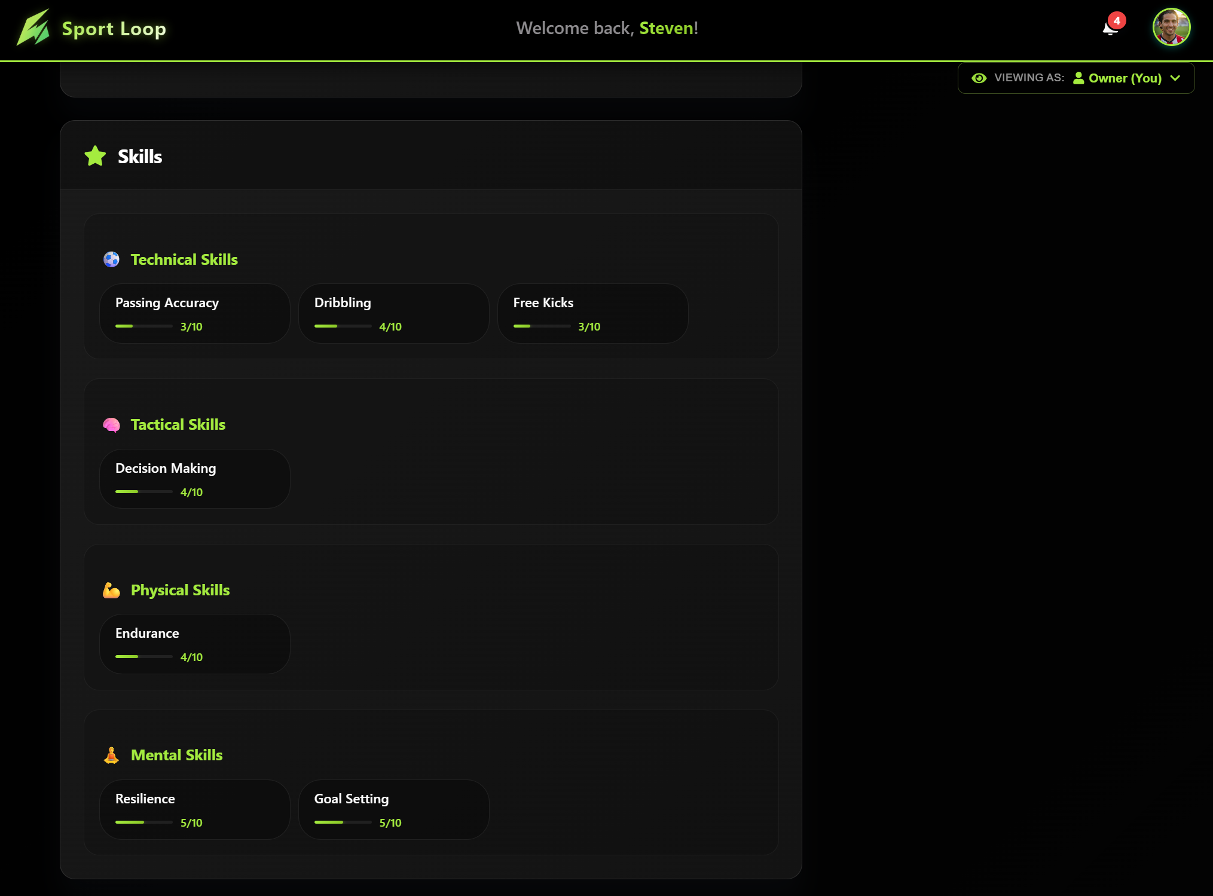The height and width of the screenshot is (896, 1213).
Task: Open the Owner (You) role selector
Action: point(1125,78)
